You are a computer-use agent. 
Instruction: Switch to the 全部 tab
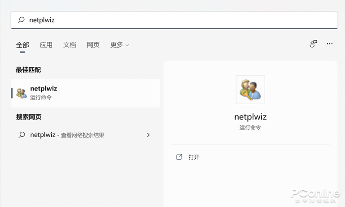23,45
